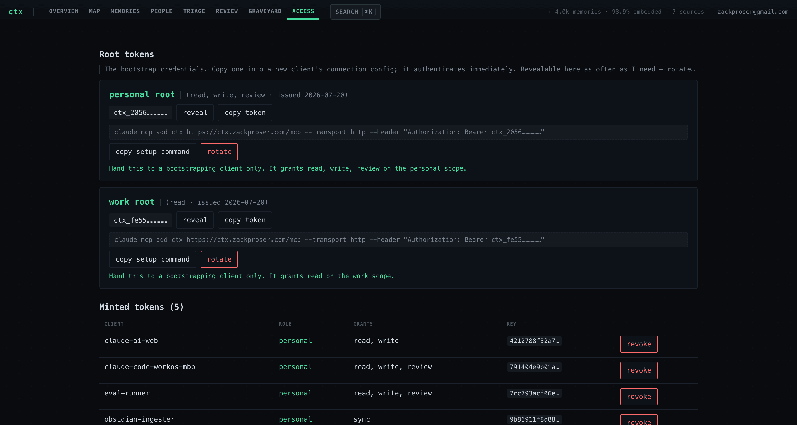Click the eval-runner client name
This screenshot has height=425, width=797.
click(x=127, y=393)
